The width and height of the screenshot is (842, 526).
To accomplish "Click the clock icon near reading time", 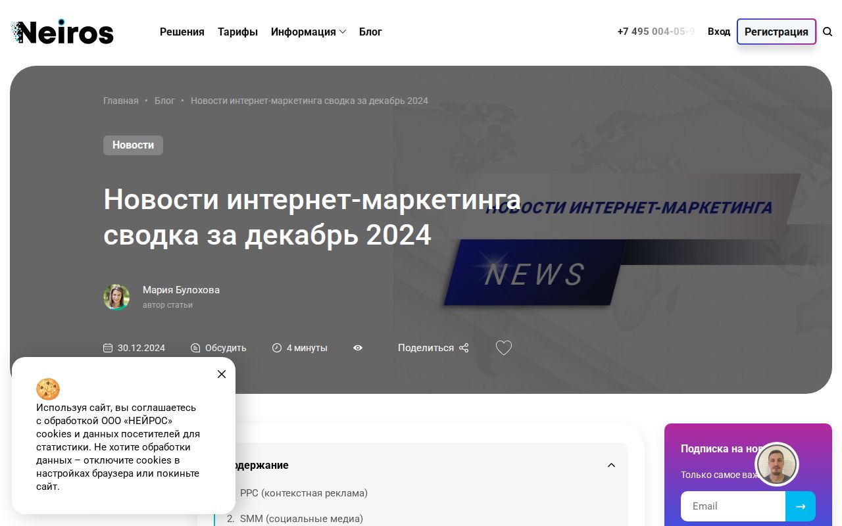I will coord(277,348).
